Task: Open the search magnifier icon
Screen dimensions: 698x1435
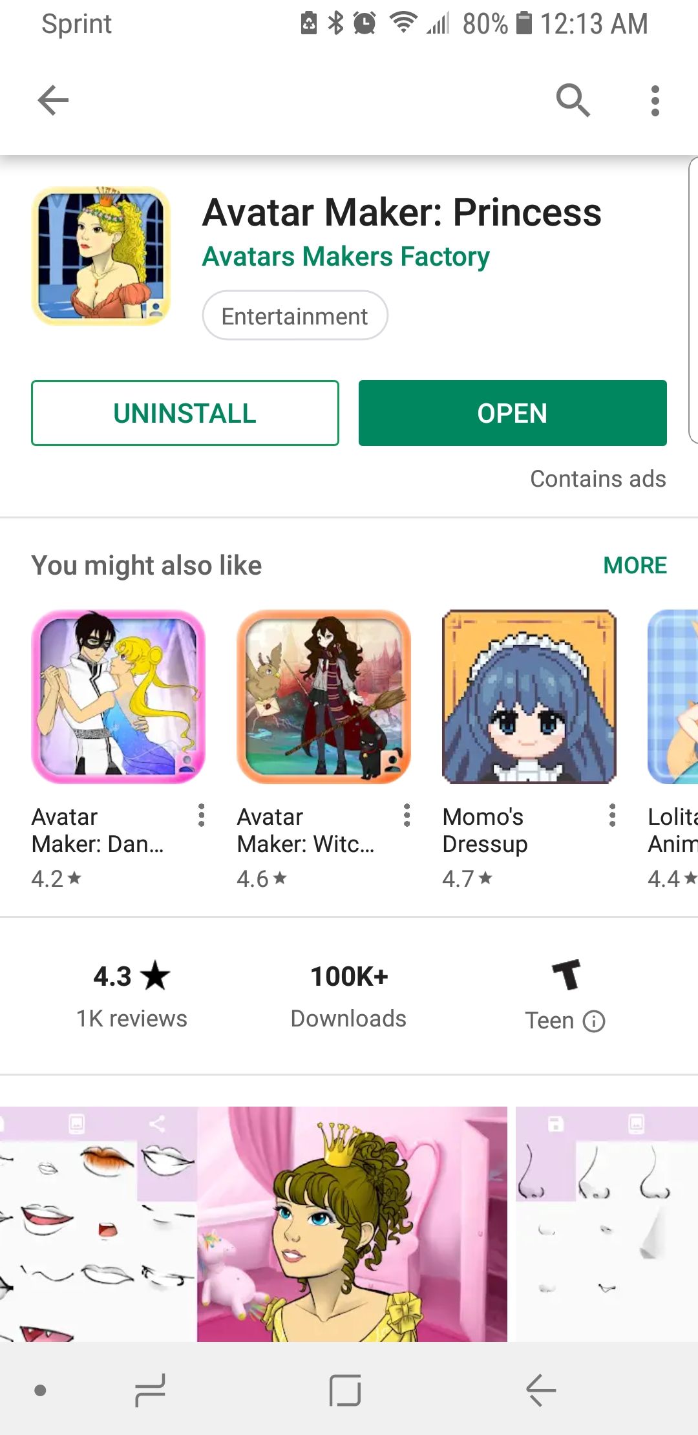Action: pyautogui.click(x=573, y=100)
